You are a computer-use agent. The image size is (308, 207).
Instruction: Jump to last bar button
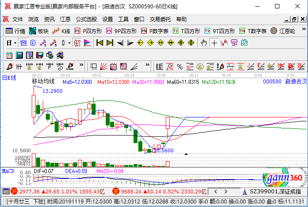[x=110, y=43]
